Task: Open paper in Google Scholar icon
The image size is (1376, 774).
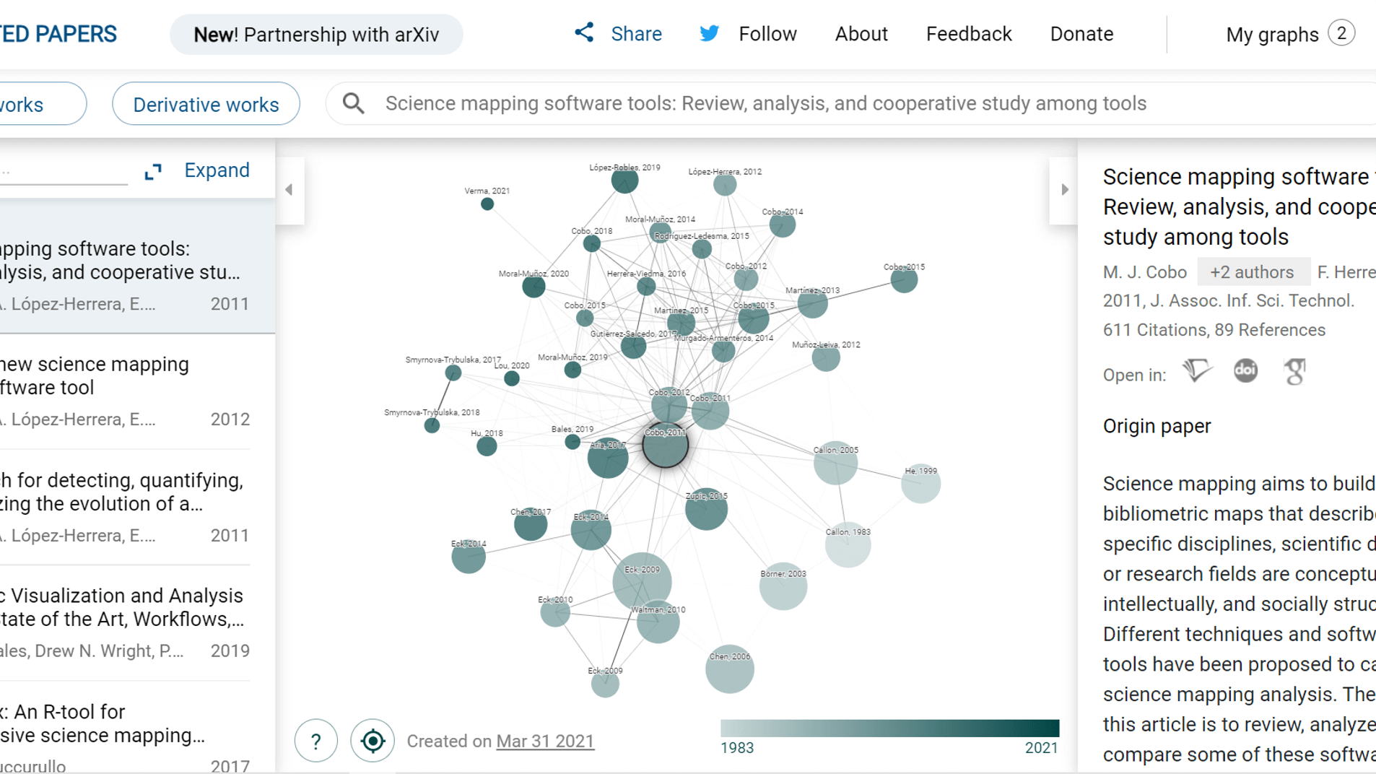Action: click(x=1295, y=371)
